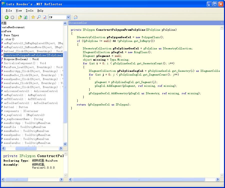Click the Disassembler pane title bar
225x188 pixels.
pyautogui.click(x=146, y=23)
